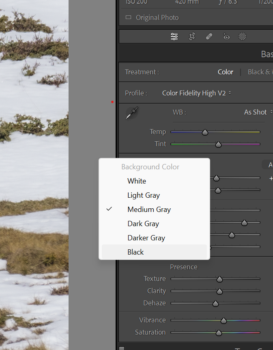
Task: Open the Crop overlay tool
Action: (192, 37)
